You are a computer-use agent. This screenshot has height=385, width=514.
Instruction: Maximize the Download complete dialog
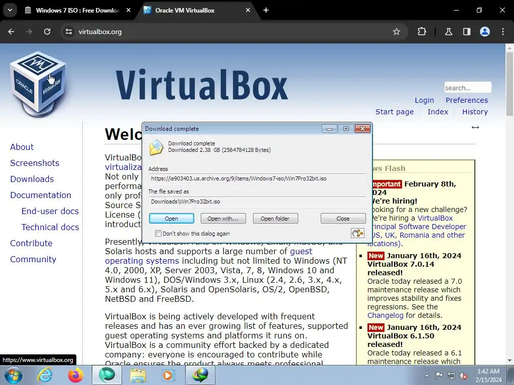[346, 129]
